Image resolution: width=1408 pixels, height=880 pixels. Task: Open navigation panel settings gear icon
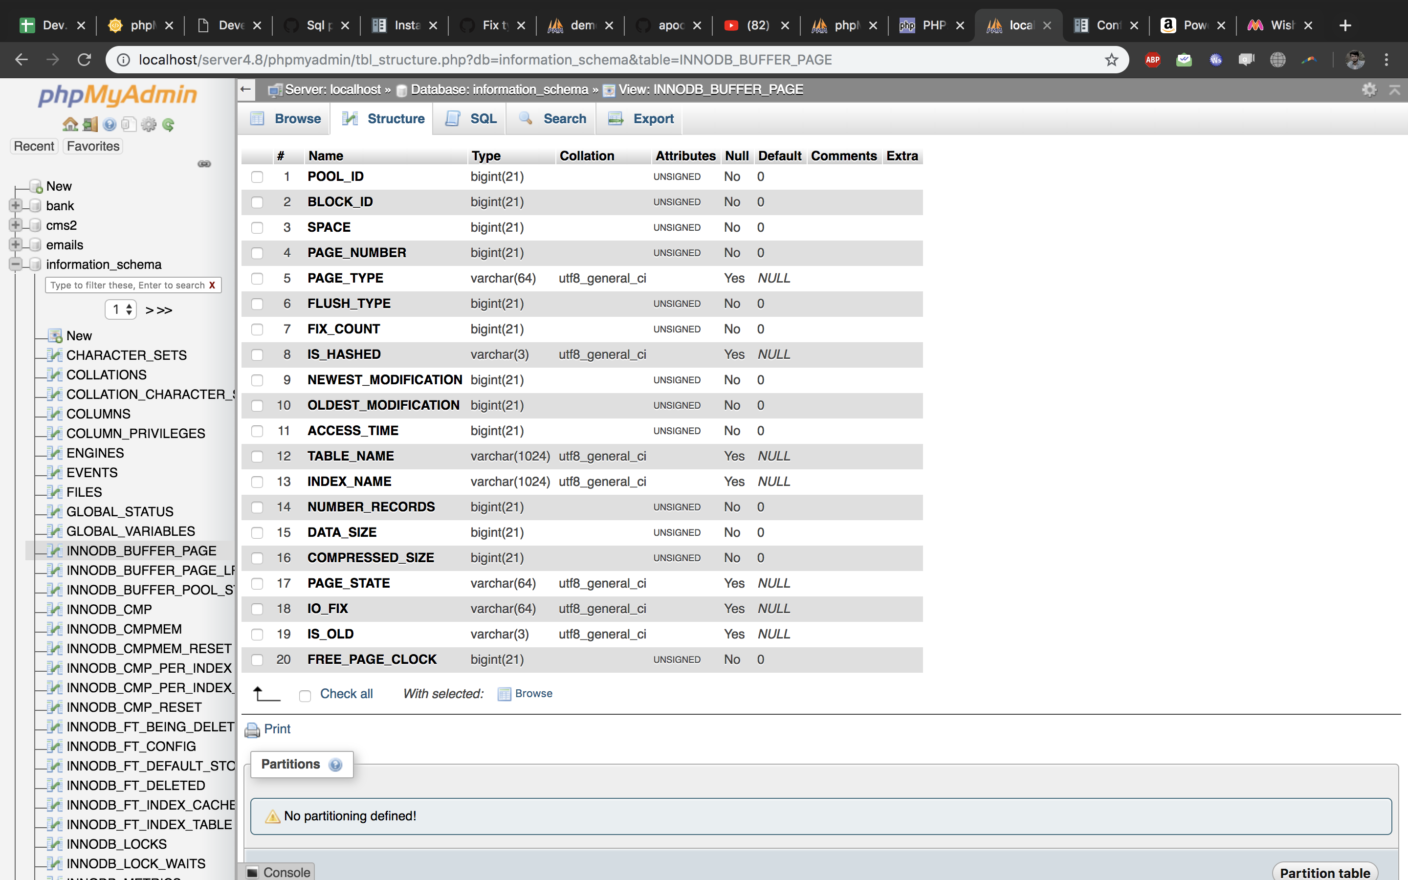[x=148, y=124]
